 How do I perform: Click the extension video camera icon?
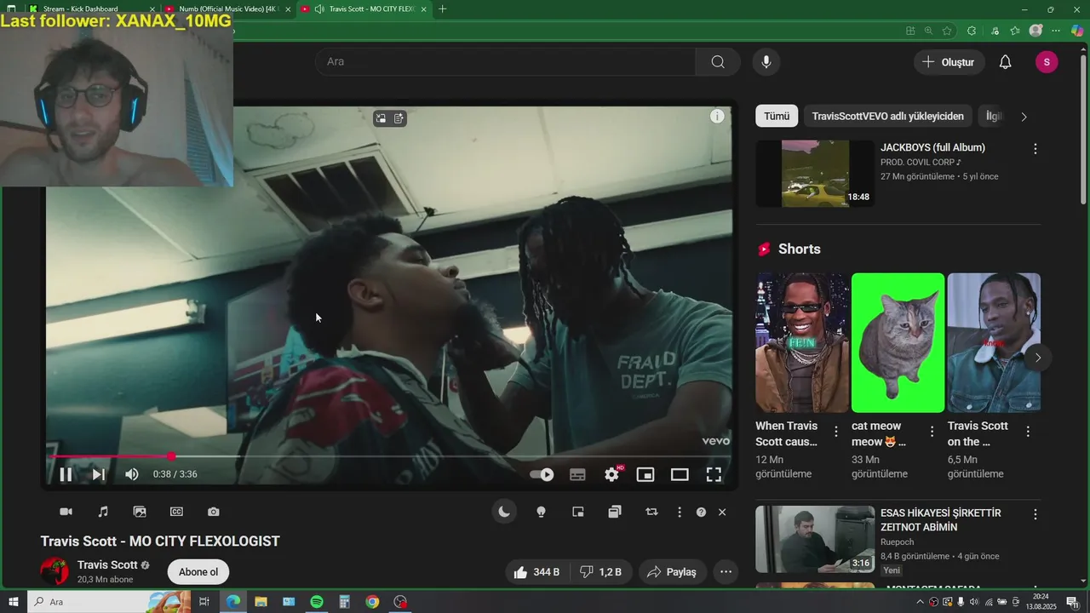click(66, 512)
